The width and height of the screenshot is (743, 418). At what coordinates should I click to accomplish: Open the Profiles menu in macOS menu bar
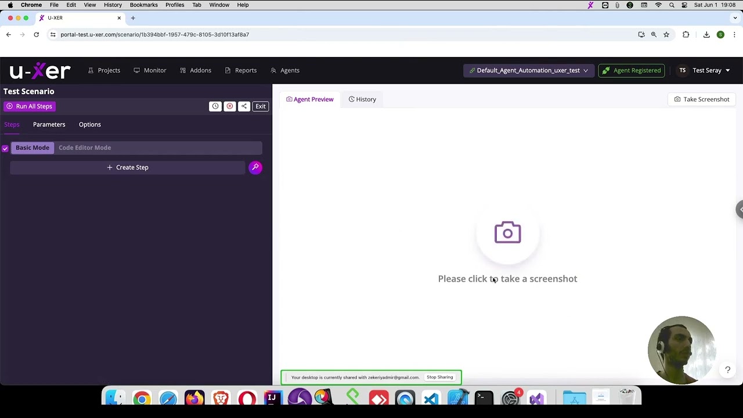175,5
